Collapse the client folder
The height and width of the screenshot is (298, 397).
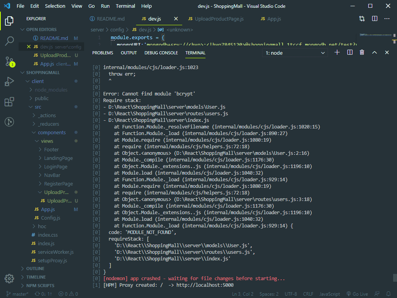click(x=38, y=81)
